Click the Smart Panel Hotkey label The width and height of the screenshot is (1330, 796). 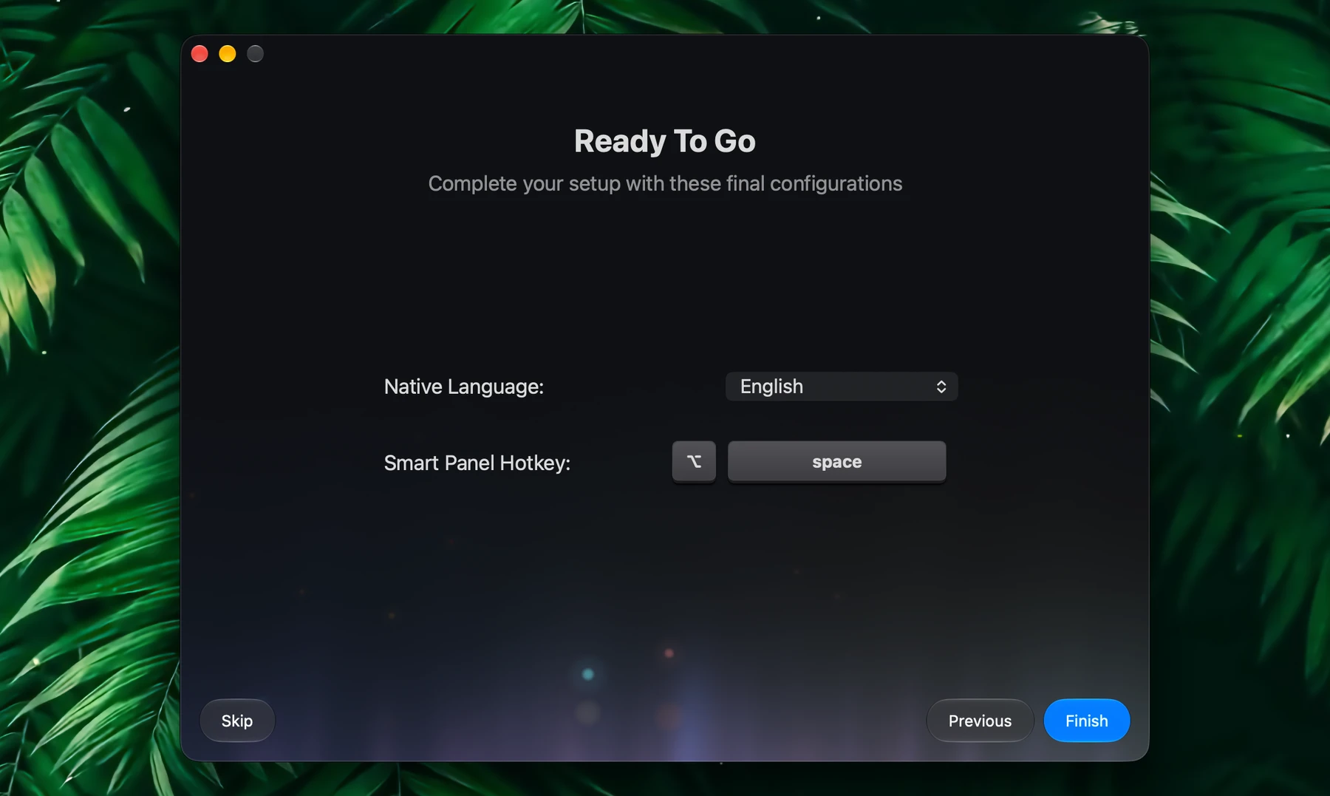point(477,463)
